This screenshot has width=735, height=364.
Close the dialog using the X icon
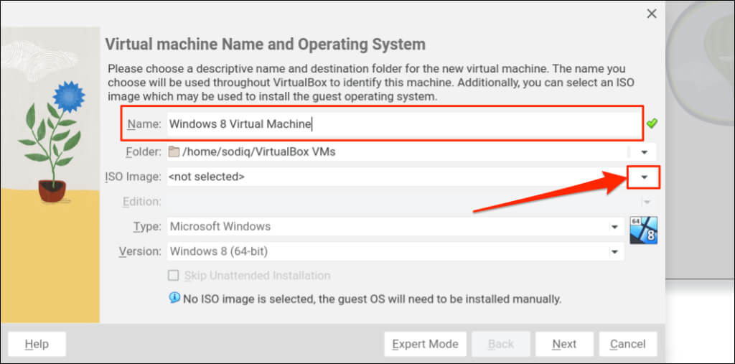652,14
